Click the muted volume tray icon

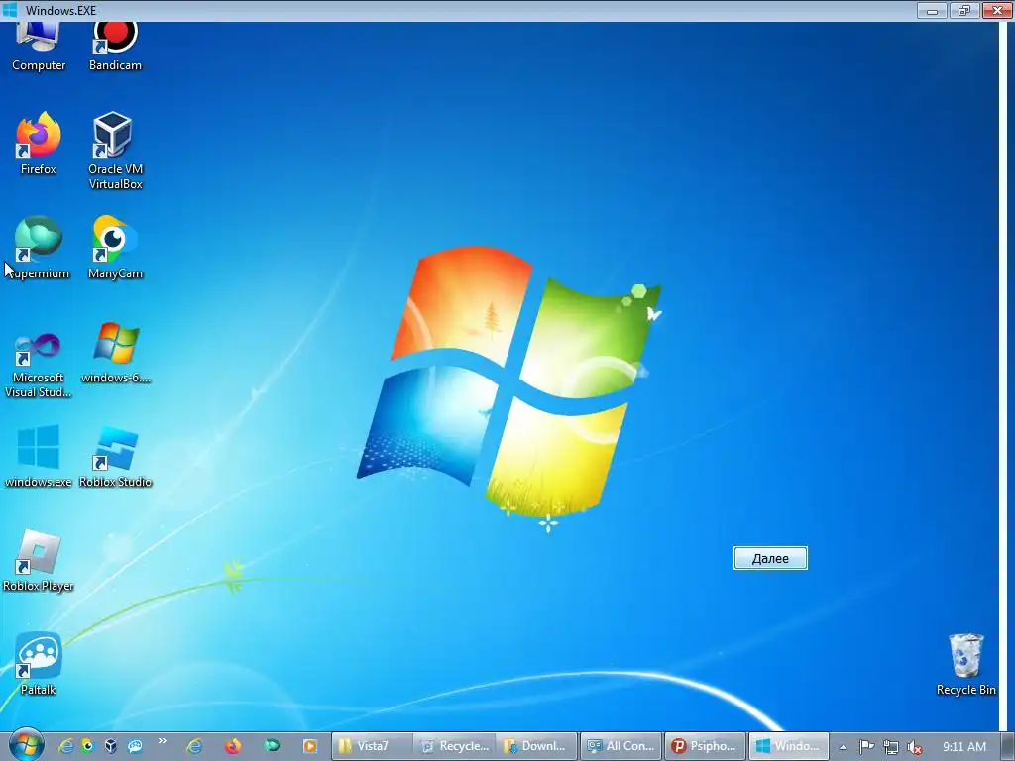[915, 747]
